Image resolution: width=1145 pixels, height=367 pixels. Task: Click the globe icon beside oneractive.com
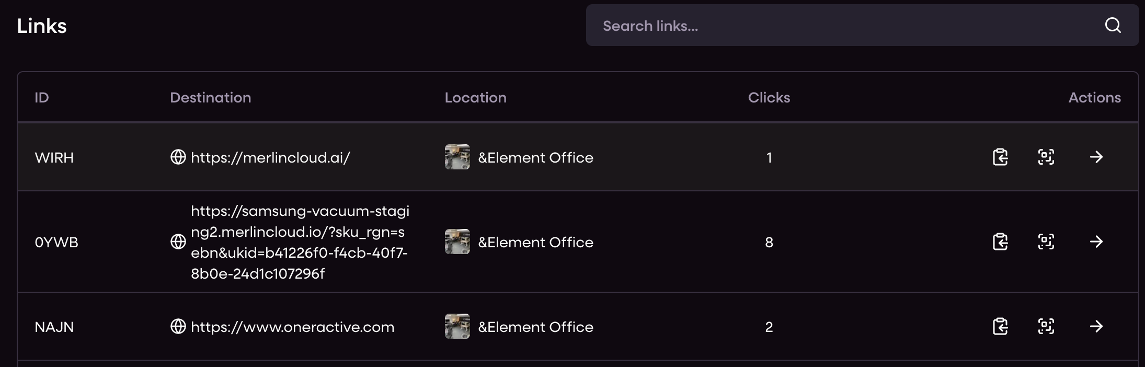point(178,326)
